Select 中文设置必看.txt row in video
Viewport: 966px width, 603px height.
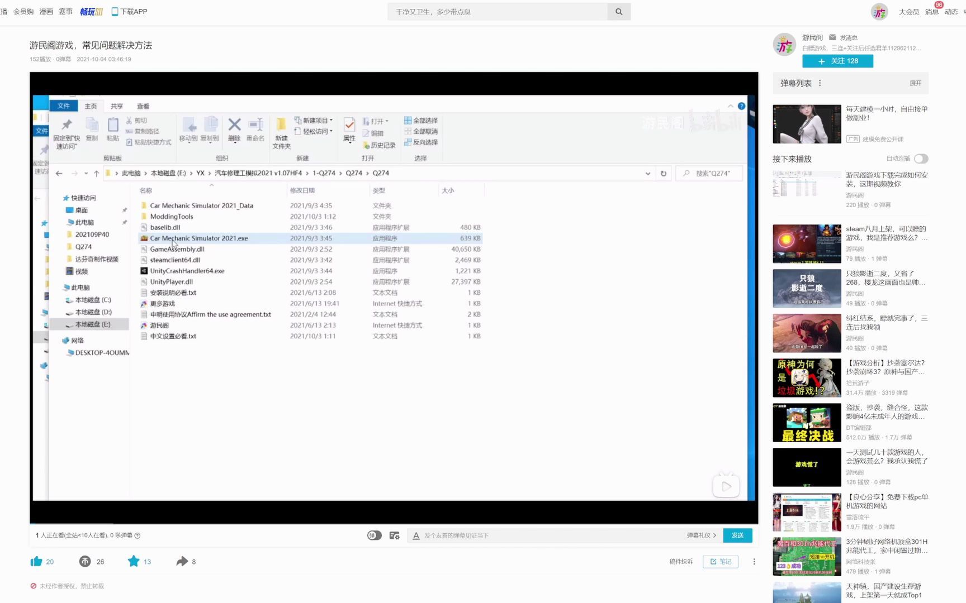coord(310,336)
